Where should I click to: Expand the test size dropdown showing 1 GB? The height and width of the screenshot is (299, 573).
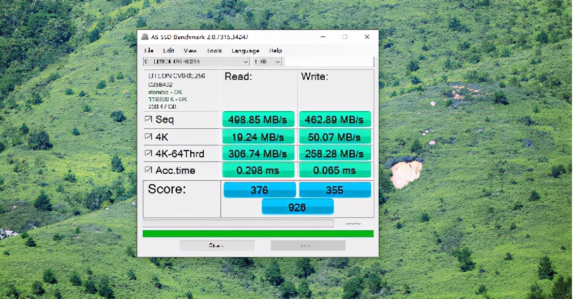click(x=277, y=62)
